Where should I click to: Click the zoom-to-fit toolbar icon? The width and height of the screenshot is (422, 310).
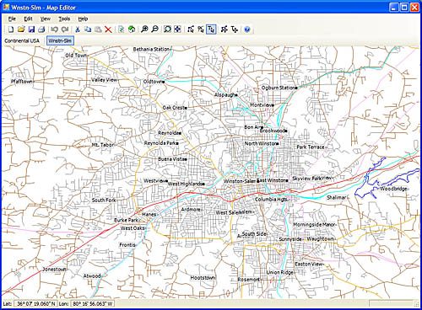tap(168, 29)
